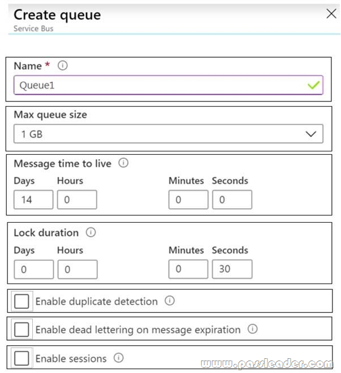
Task: Click the duplicate detection info icon
Action: click(170, 300)
